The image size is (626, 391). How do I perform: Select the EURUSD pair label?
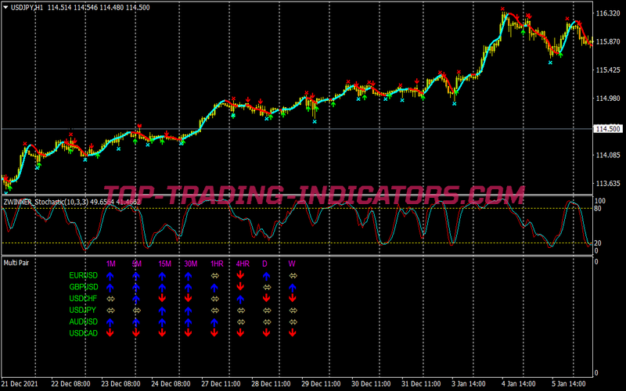point(84,275)
